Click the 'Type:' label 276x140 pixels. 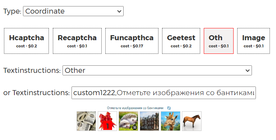(12, 11)
